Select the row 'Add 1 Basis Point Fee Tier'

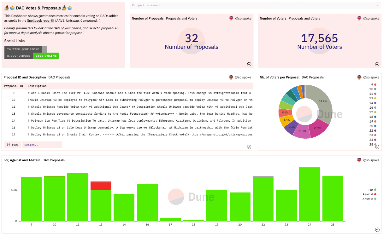[127, 93]
